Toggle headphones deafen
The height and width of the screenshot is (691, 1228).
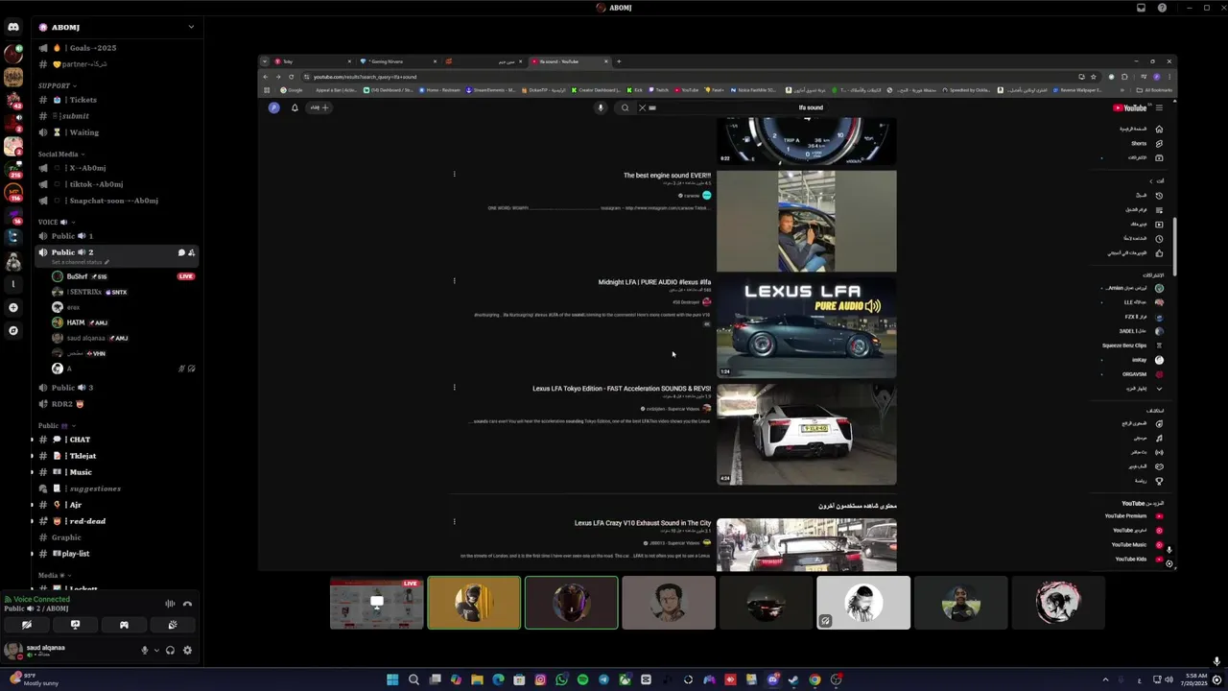click(x=171, y=650)
